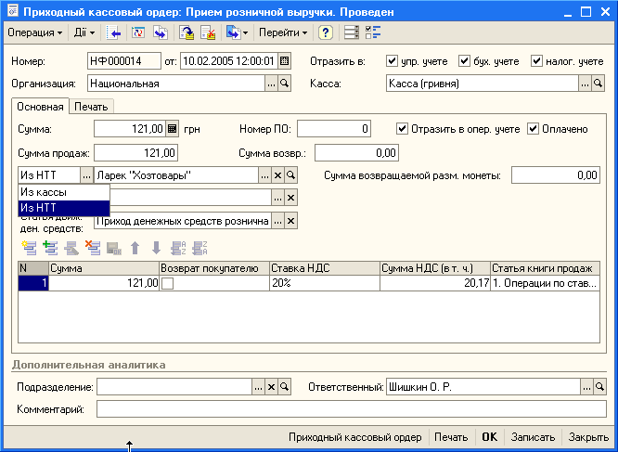Open the calendar picker beside the date

point(284,61)
